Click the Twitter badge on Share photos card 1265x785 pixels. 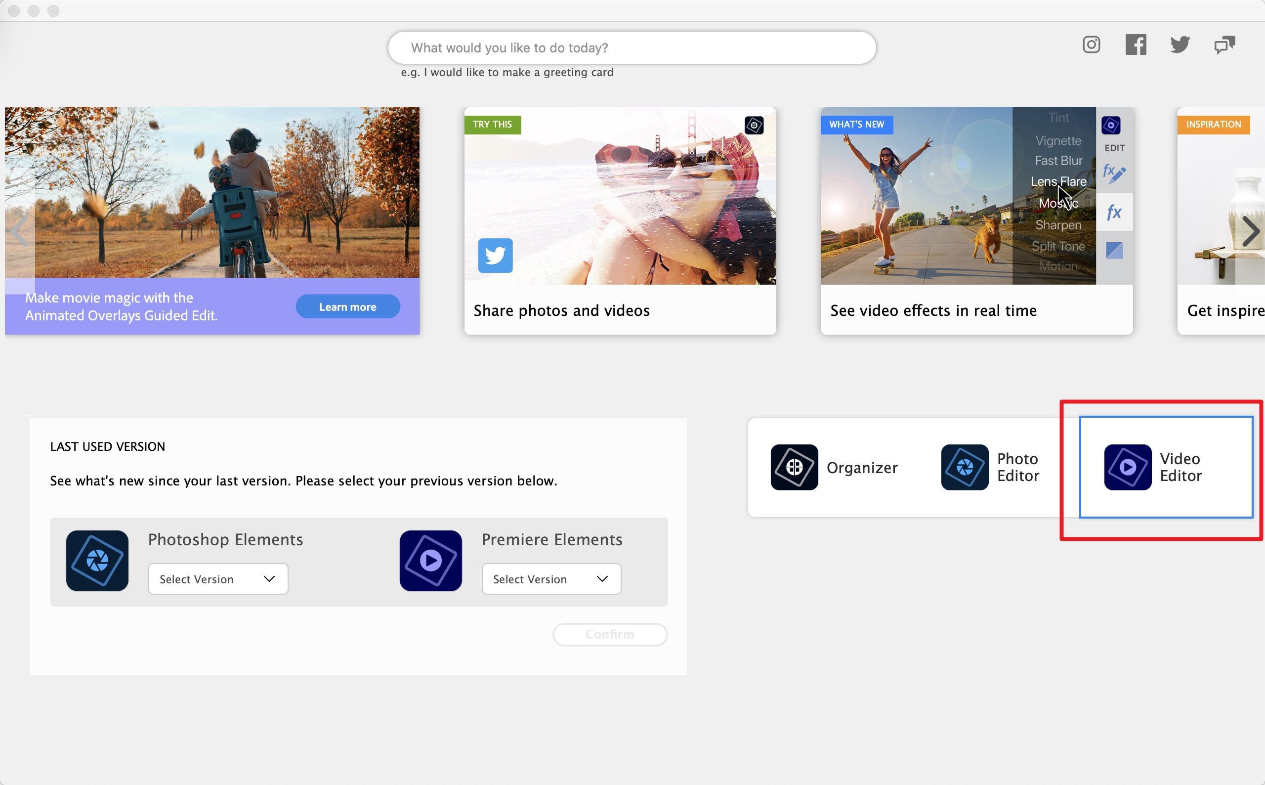[495, 256]
